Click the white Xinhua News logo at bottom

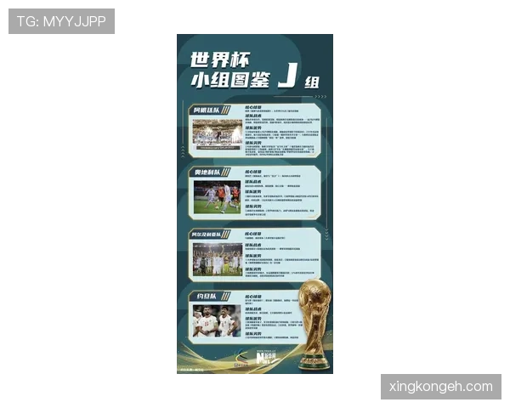point(268,358)
